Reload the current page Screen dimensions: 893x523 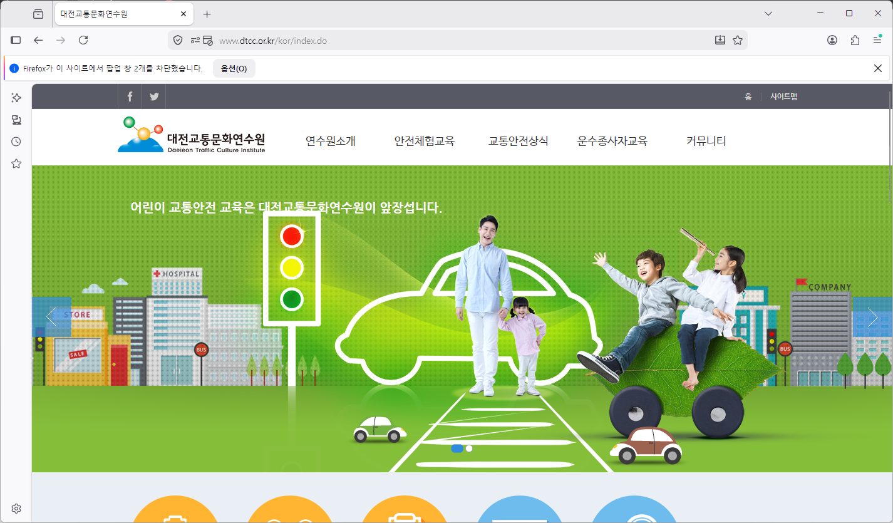coord(83,40)
